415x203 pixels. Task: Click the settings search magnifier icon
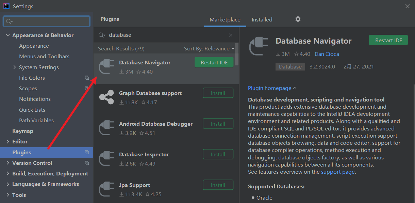(9, 21)
